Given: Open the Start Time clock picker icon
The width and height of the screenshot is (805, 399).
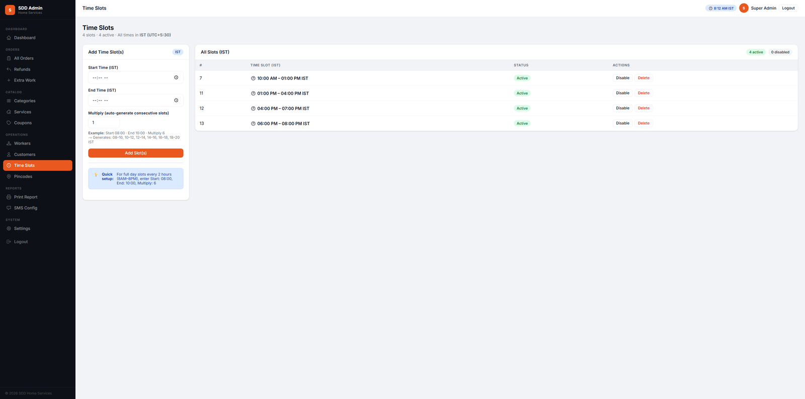Looking at the screenshot, I should pyautogui.click(x=176, y=77).
